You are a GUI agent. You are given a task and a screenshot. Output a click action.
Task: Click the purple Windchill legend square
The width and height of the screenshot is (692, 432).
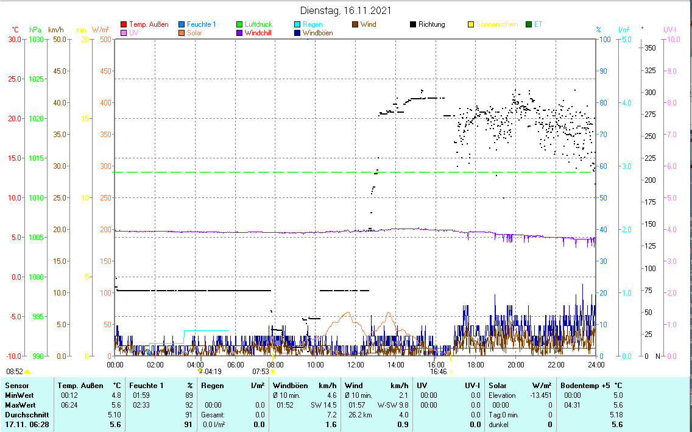point(239,34)
